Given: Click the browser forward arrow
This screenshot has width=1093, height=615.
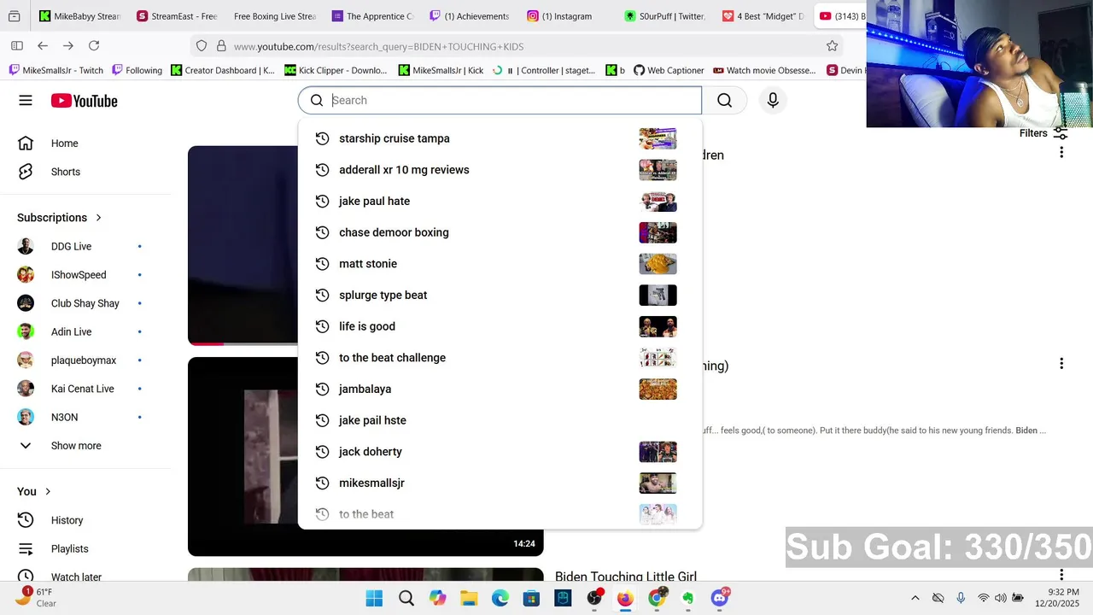Looking at the screenshot, I should tap(68, 46).
